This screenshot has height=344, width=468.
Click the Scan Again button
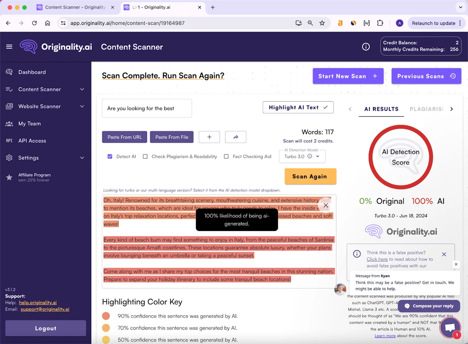[x=310, y=177]
